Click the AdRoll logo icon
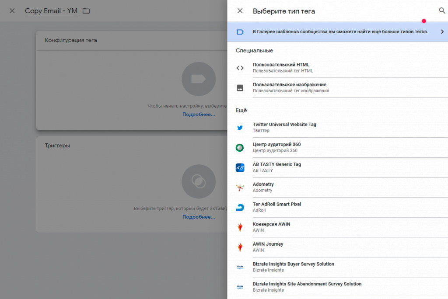This screenshot has height=299, width=448. click(x=240, y=207)
